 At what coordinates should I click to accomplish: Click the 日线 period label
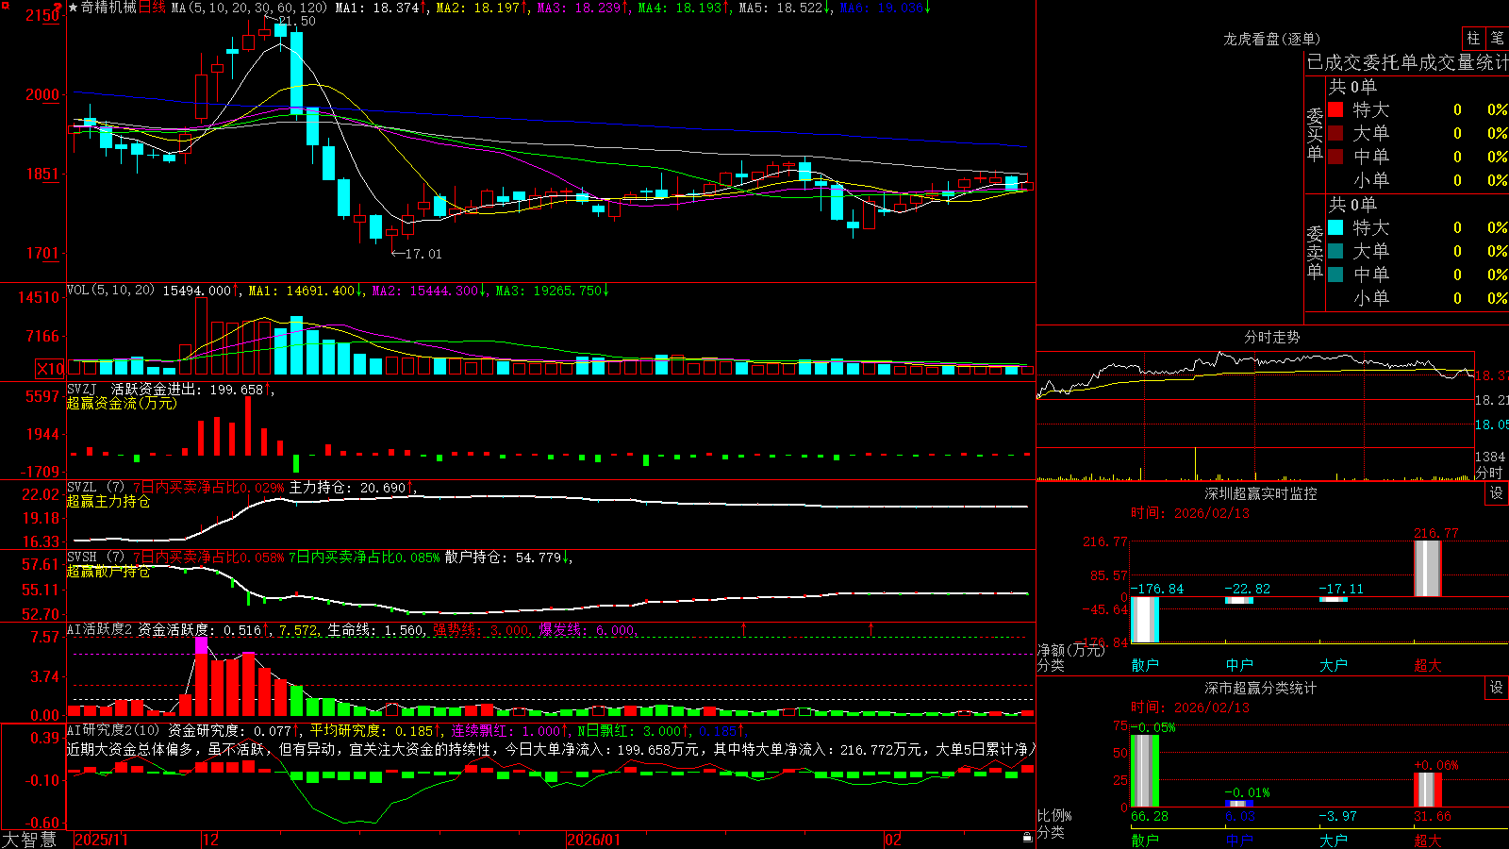point(152,8)
